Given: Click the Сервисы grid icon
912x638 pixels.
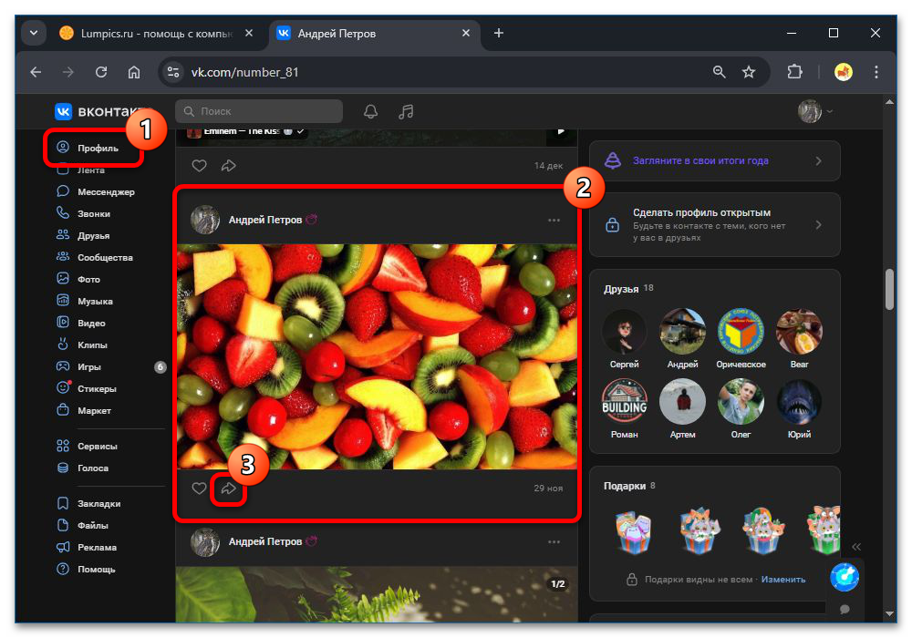Looking at the screenshot, I should 63,447.
